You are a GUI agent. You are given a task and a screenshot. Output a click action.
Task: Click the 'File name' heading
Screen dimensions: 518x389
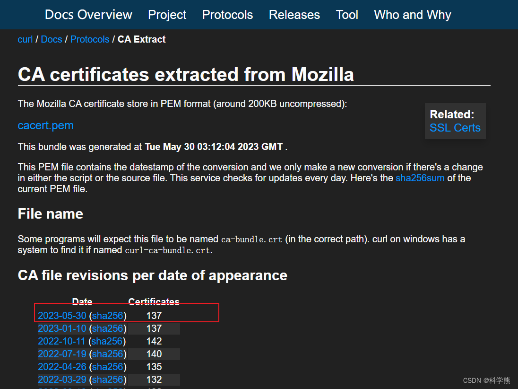pos(50,214)
